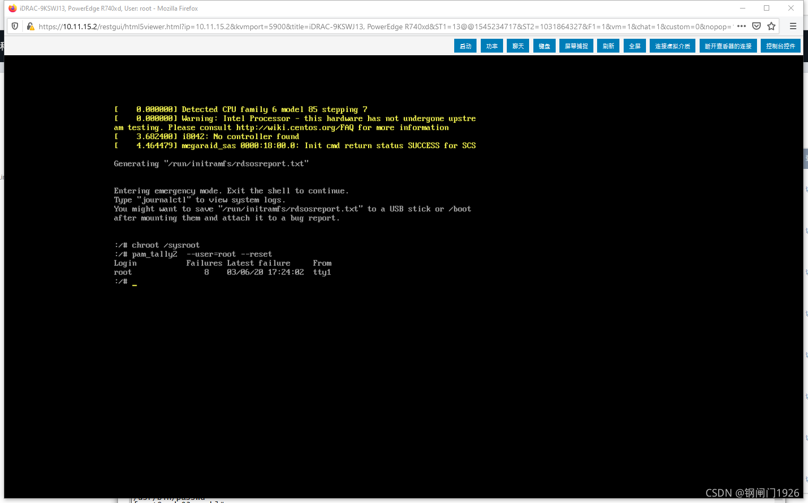
Task: Click 连接虚拟介质 connect virtual media
Action: coord(673,46)
